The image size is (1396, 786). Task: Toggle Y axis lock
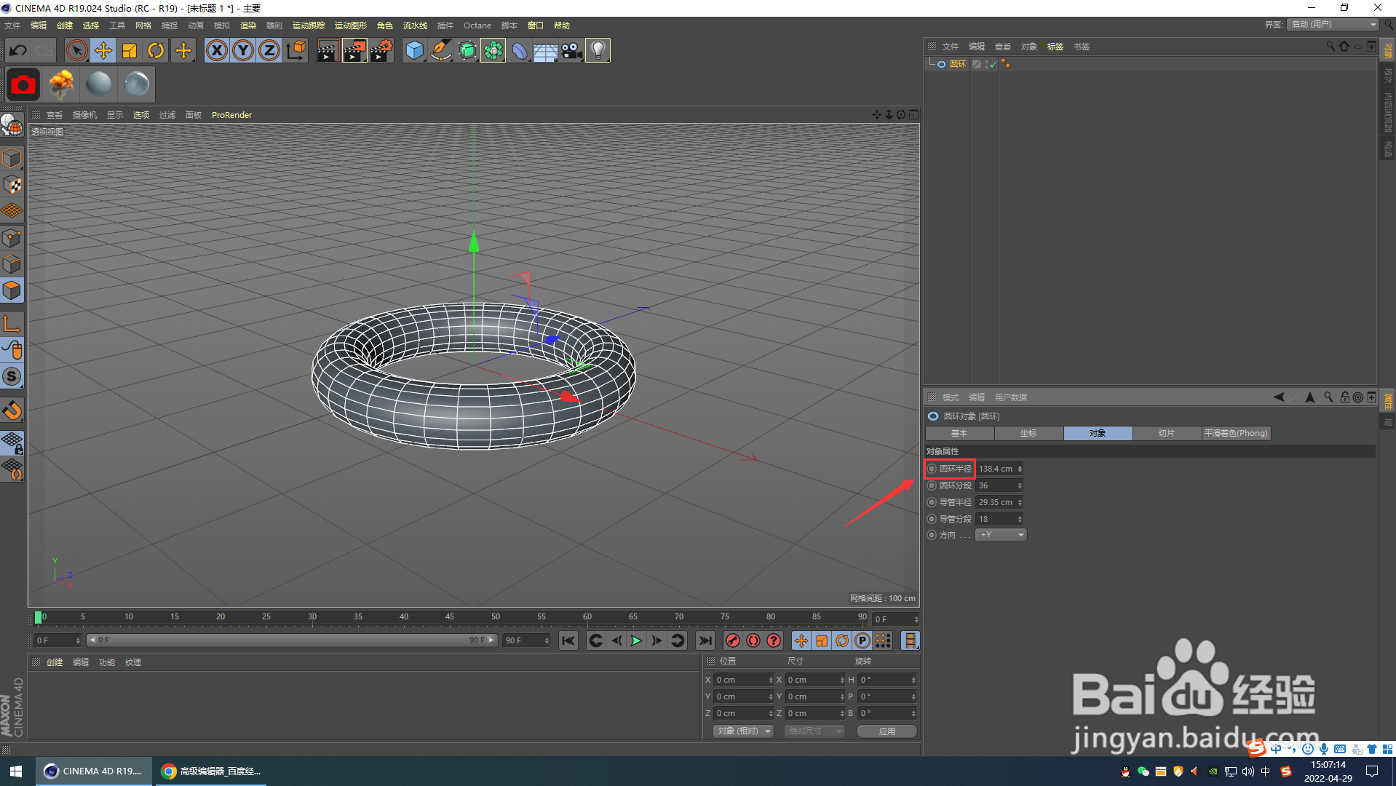(x=242, y=50)
